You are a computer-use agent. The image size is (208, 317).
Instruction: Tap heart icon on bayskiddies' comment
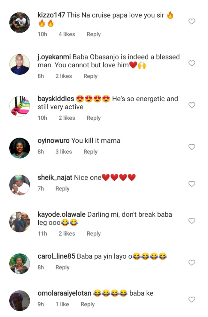point(191,105)
